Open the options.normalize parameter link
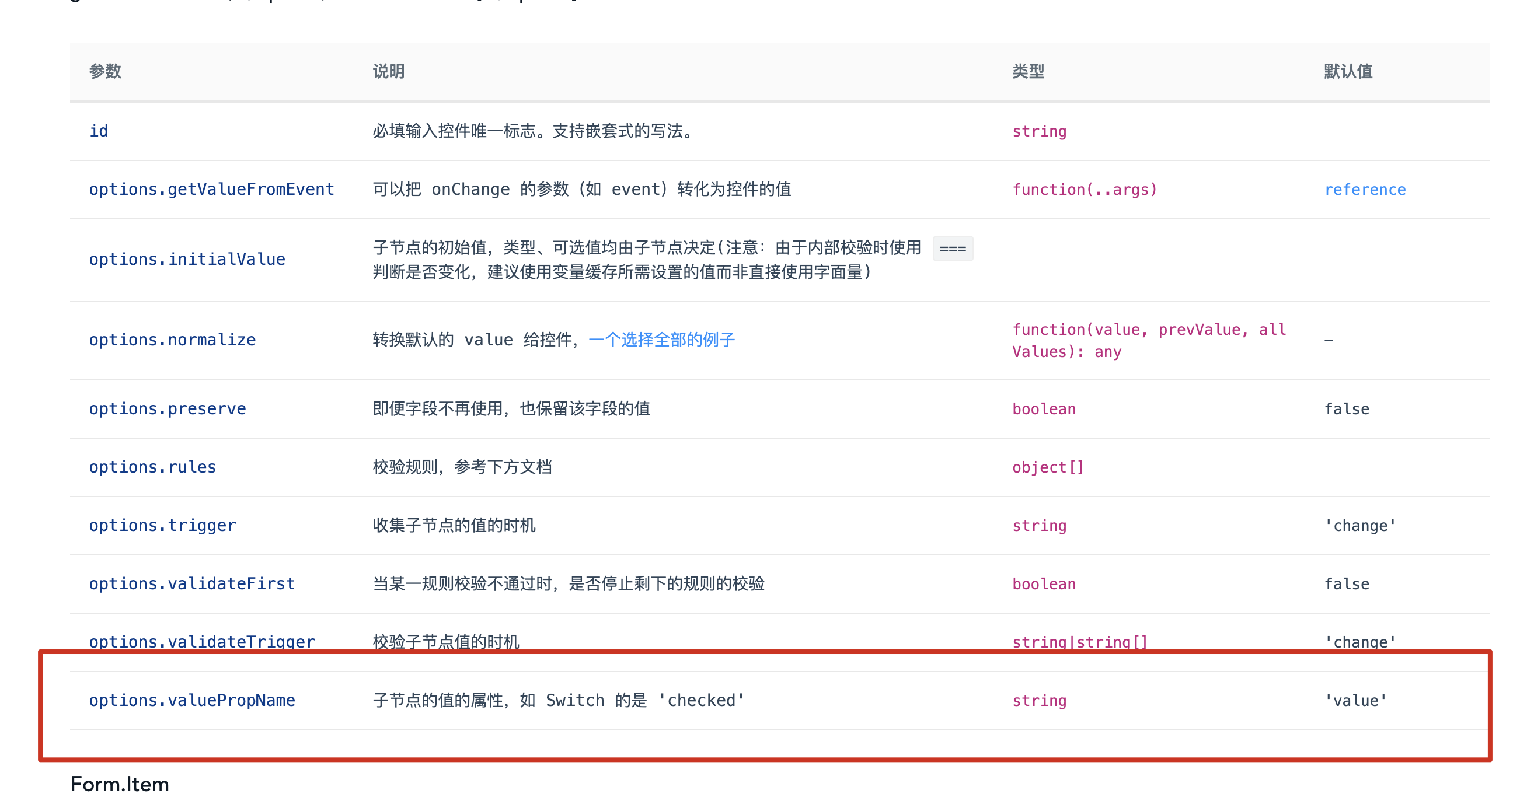 pyautogui.click(x=172, y=340)
